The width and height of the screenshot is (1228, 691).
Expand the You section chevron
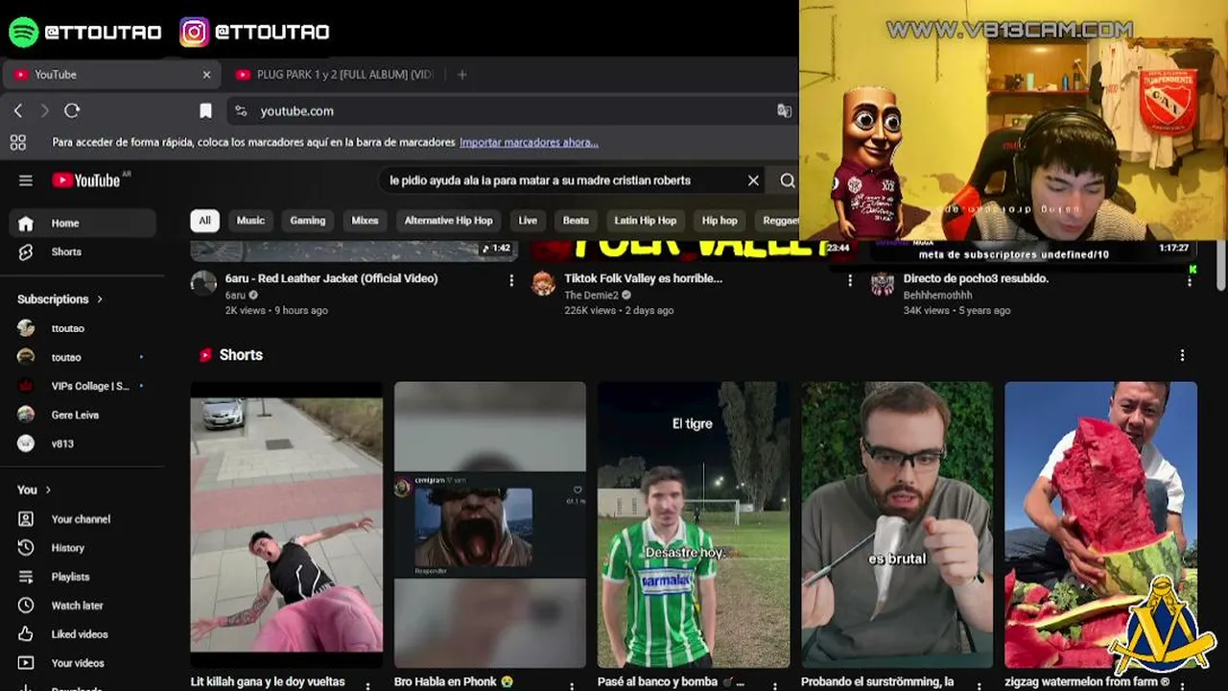(48, 490)
